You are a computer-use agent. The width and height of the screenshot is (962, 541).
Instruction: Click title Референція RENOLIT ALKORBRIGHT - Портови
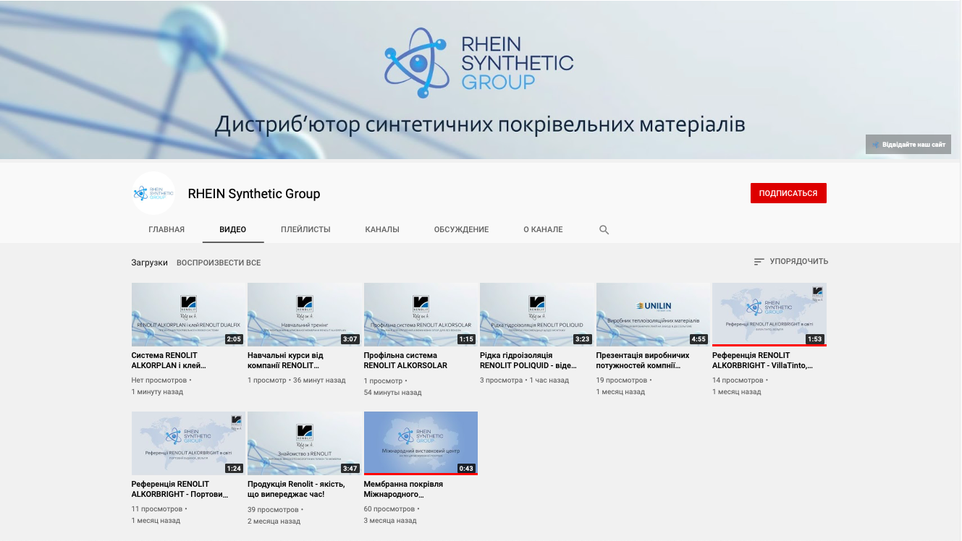point(180,489)
